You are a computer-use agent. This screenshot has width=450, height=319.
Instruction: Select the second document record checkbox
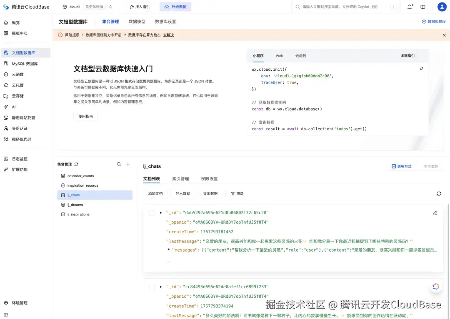click(x=152, y=287)
